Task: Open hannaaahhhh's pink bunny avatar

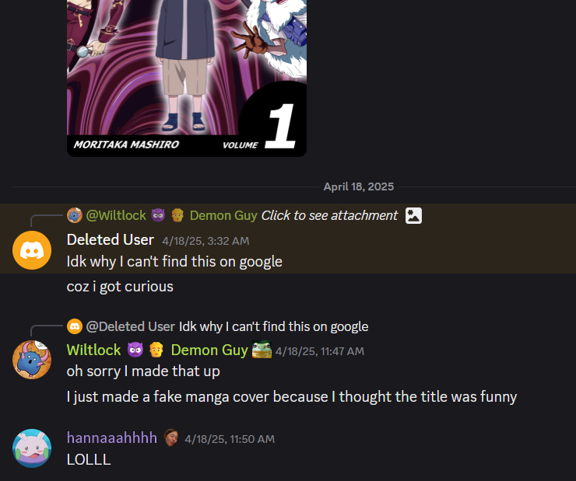Action: 32,448
